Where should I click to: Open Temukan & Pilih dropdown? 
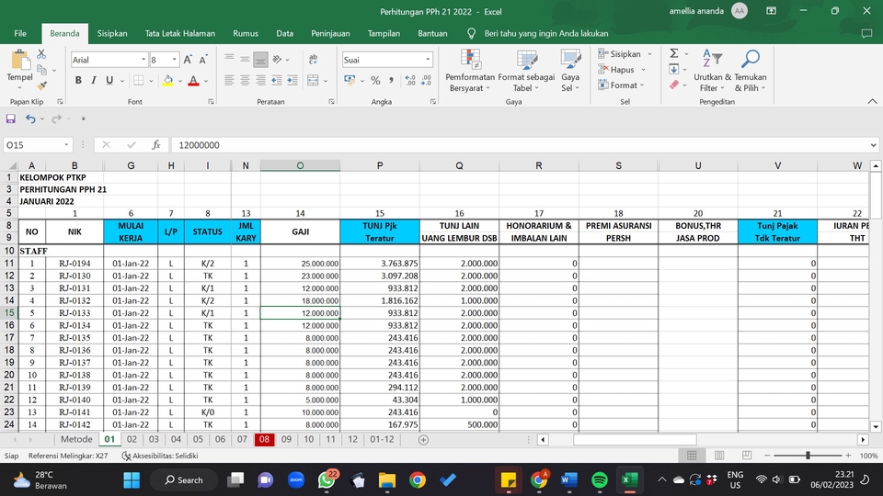751,71
